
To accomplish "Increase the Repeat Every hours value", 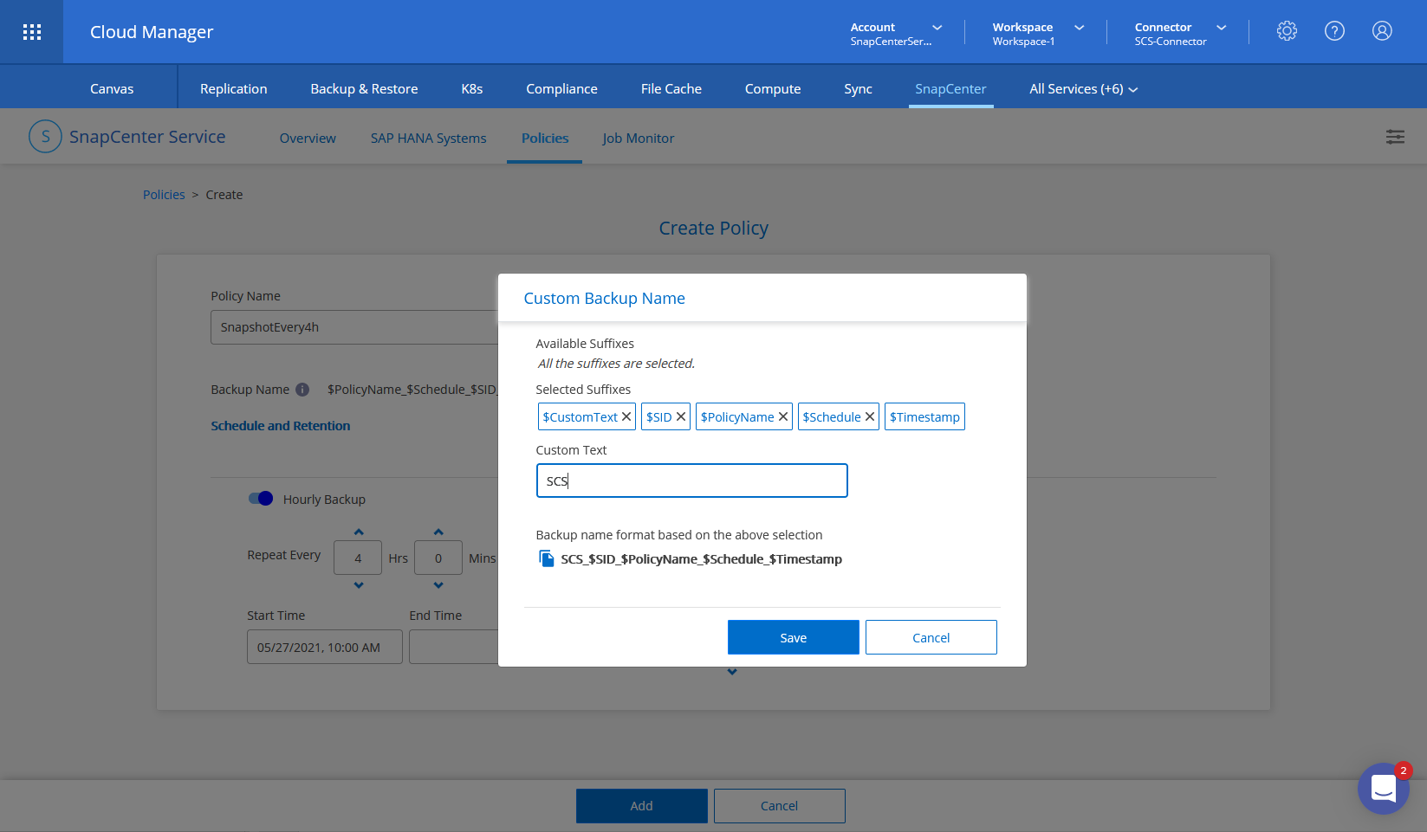I will pos(359,532).
